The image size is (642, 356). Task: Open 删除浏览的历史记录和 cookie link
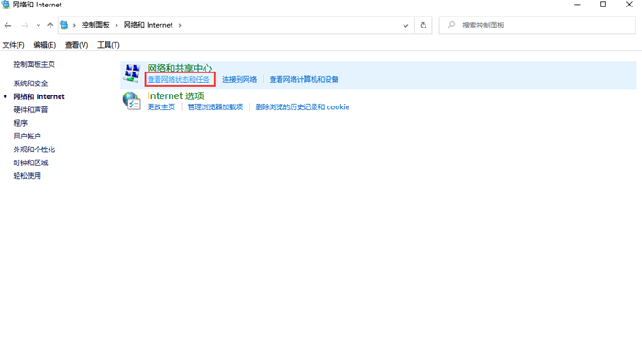click(x=302, y=107)
